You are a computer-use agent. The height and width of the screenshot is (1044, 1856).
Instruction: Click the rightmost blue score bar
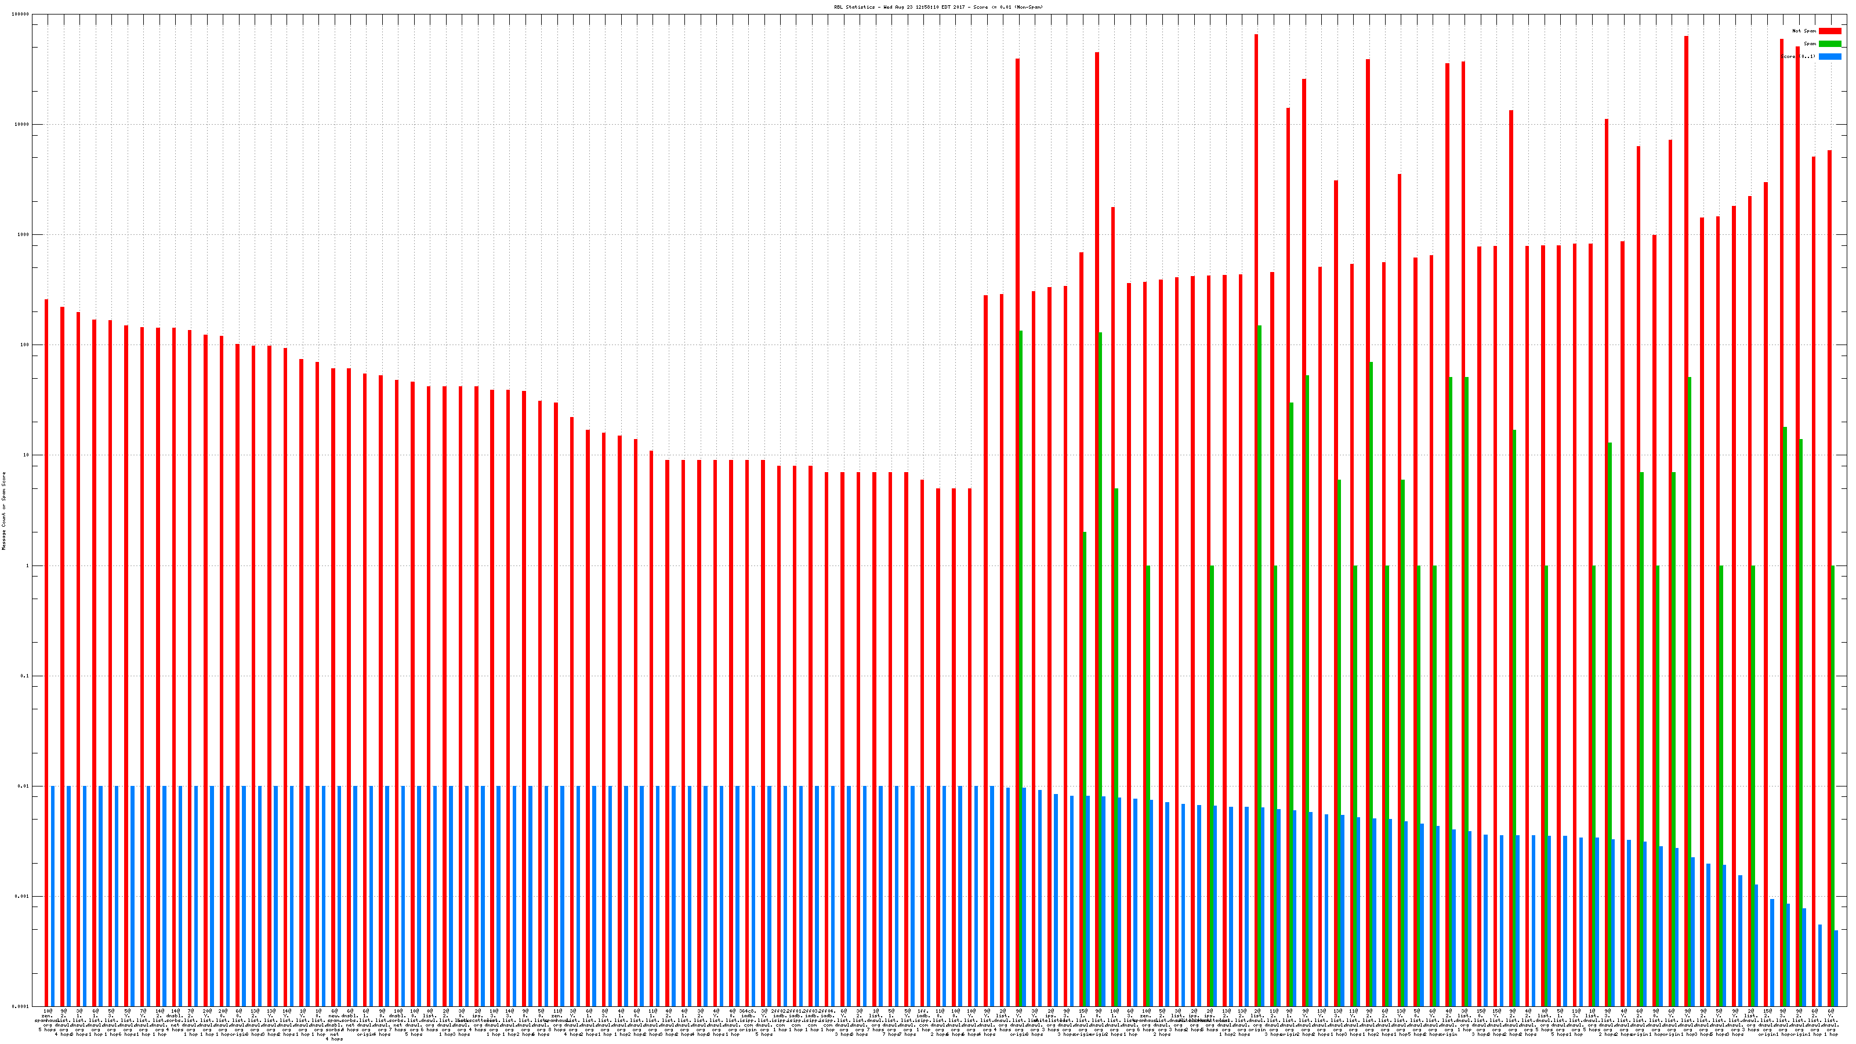pos(1836,967)
